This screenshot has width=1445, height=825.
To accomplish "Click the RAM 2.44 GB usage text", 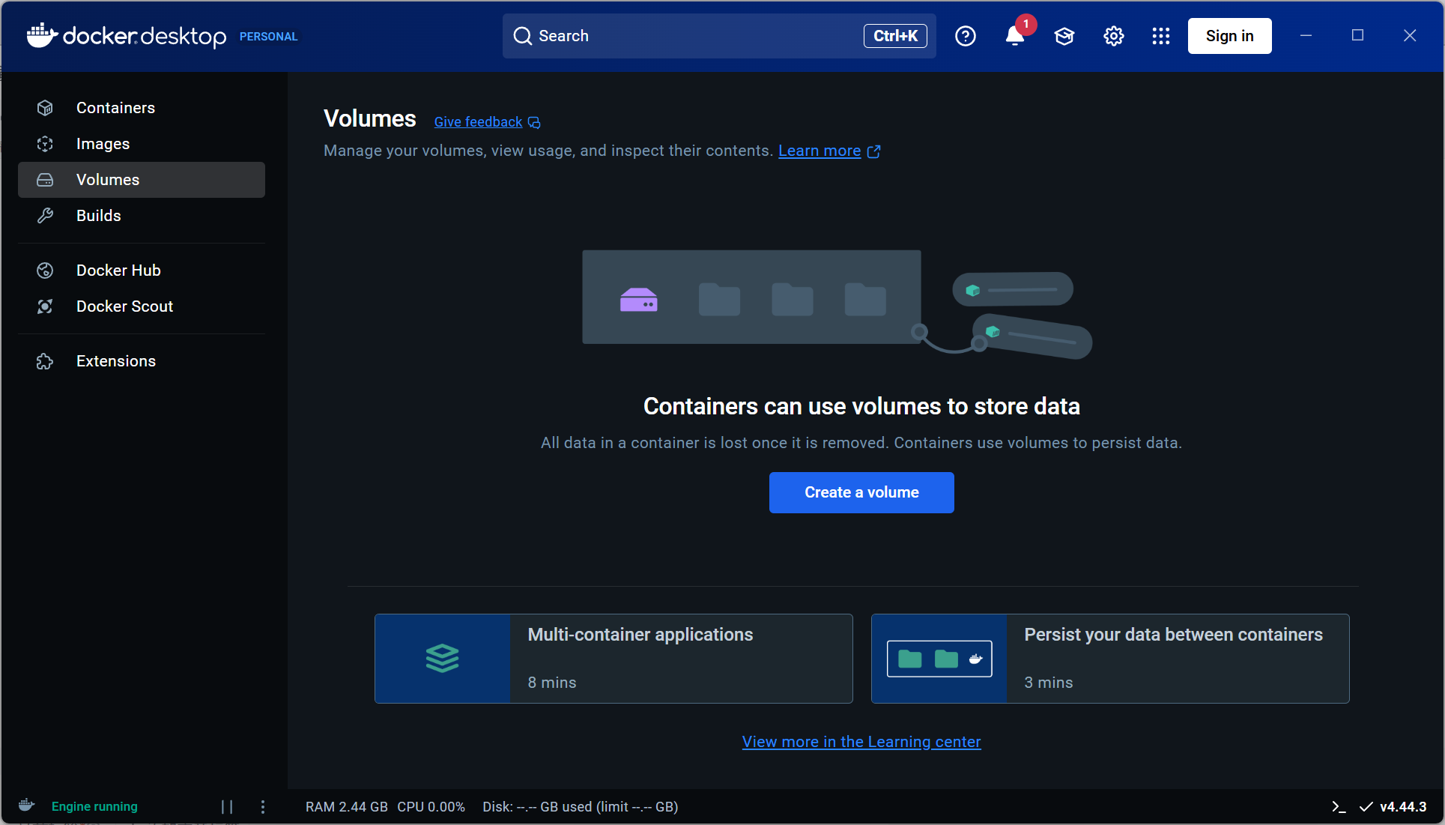I will pos(347,807).
